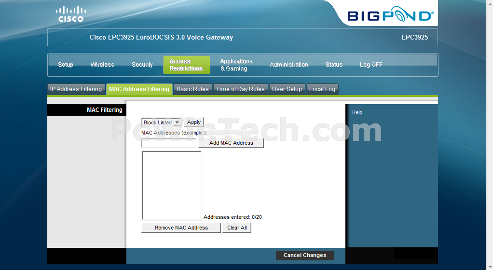The image size is (493, 270).
Task: Click the Cisco logo
Action: pyautogui.click(x=71, y=14)
